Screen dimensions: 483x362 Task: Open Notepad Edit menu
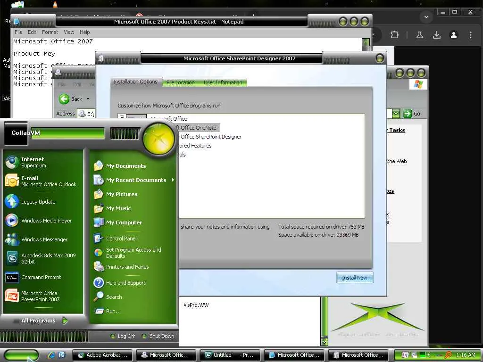coord(32,32)
